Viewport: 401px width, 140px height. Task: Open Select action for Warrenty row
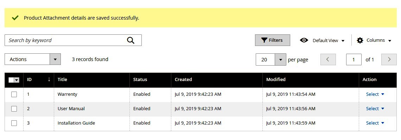[375, 94]
